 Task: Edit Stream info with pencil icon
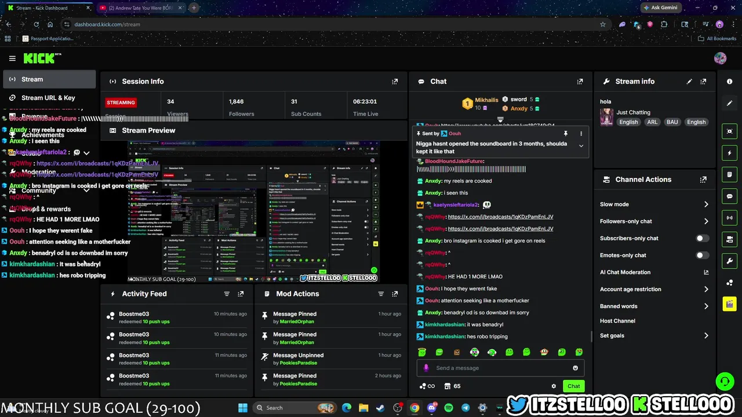pos(689,82)
